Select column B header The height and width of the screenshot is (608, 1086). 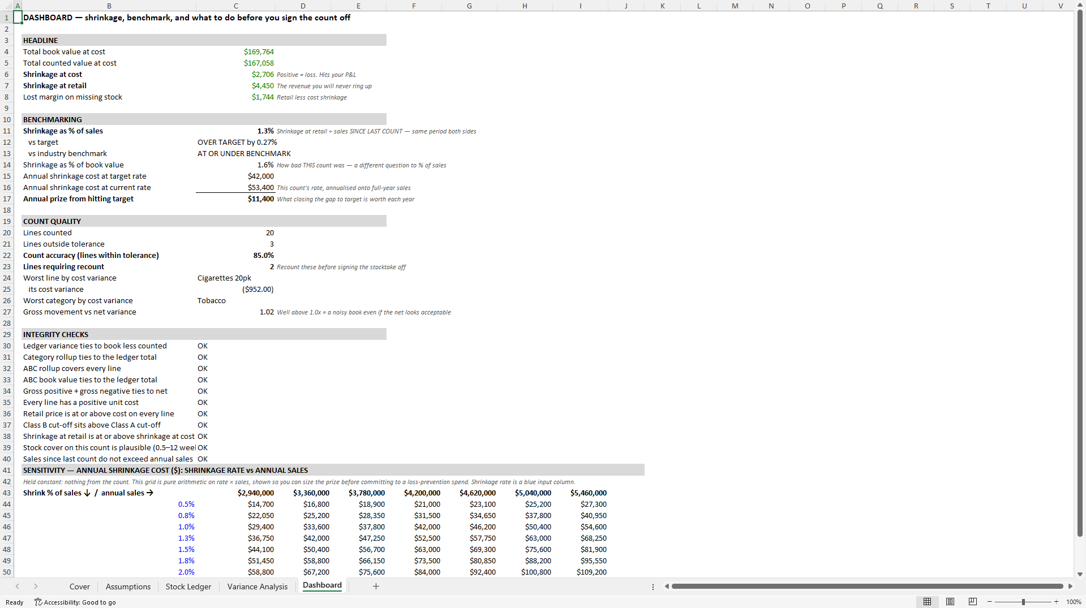point(109,6)
